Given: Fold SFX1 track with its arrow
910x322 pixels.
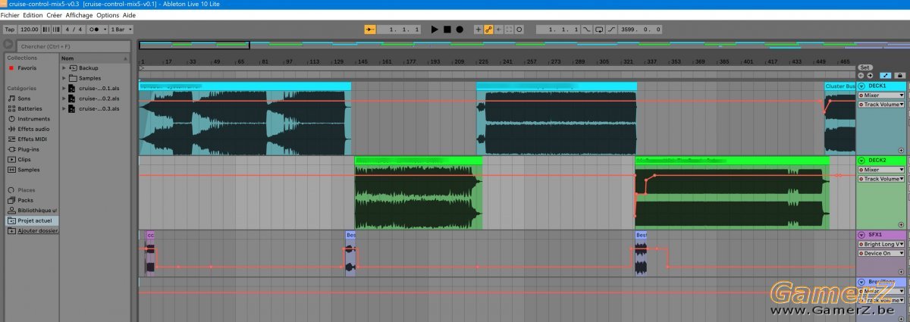Looking at the screenshot, I should (861, 235).
